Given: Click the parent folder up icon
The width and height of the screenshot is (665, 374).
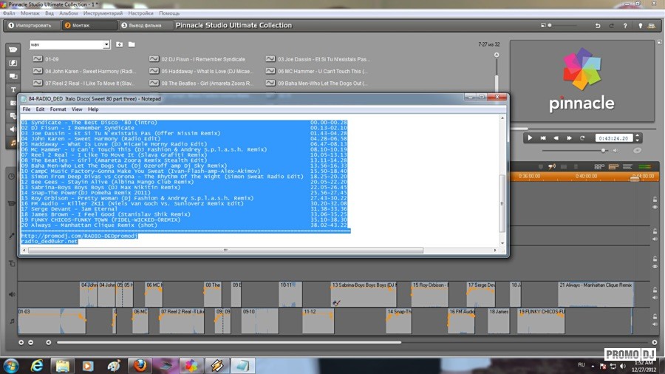Looking at the screenshot, I should [x=119, y=44].
